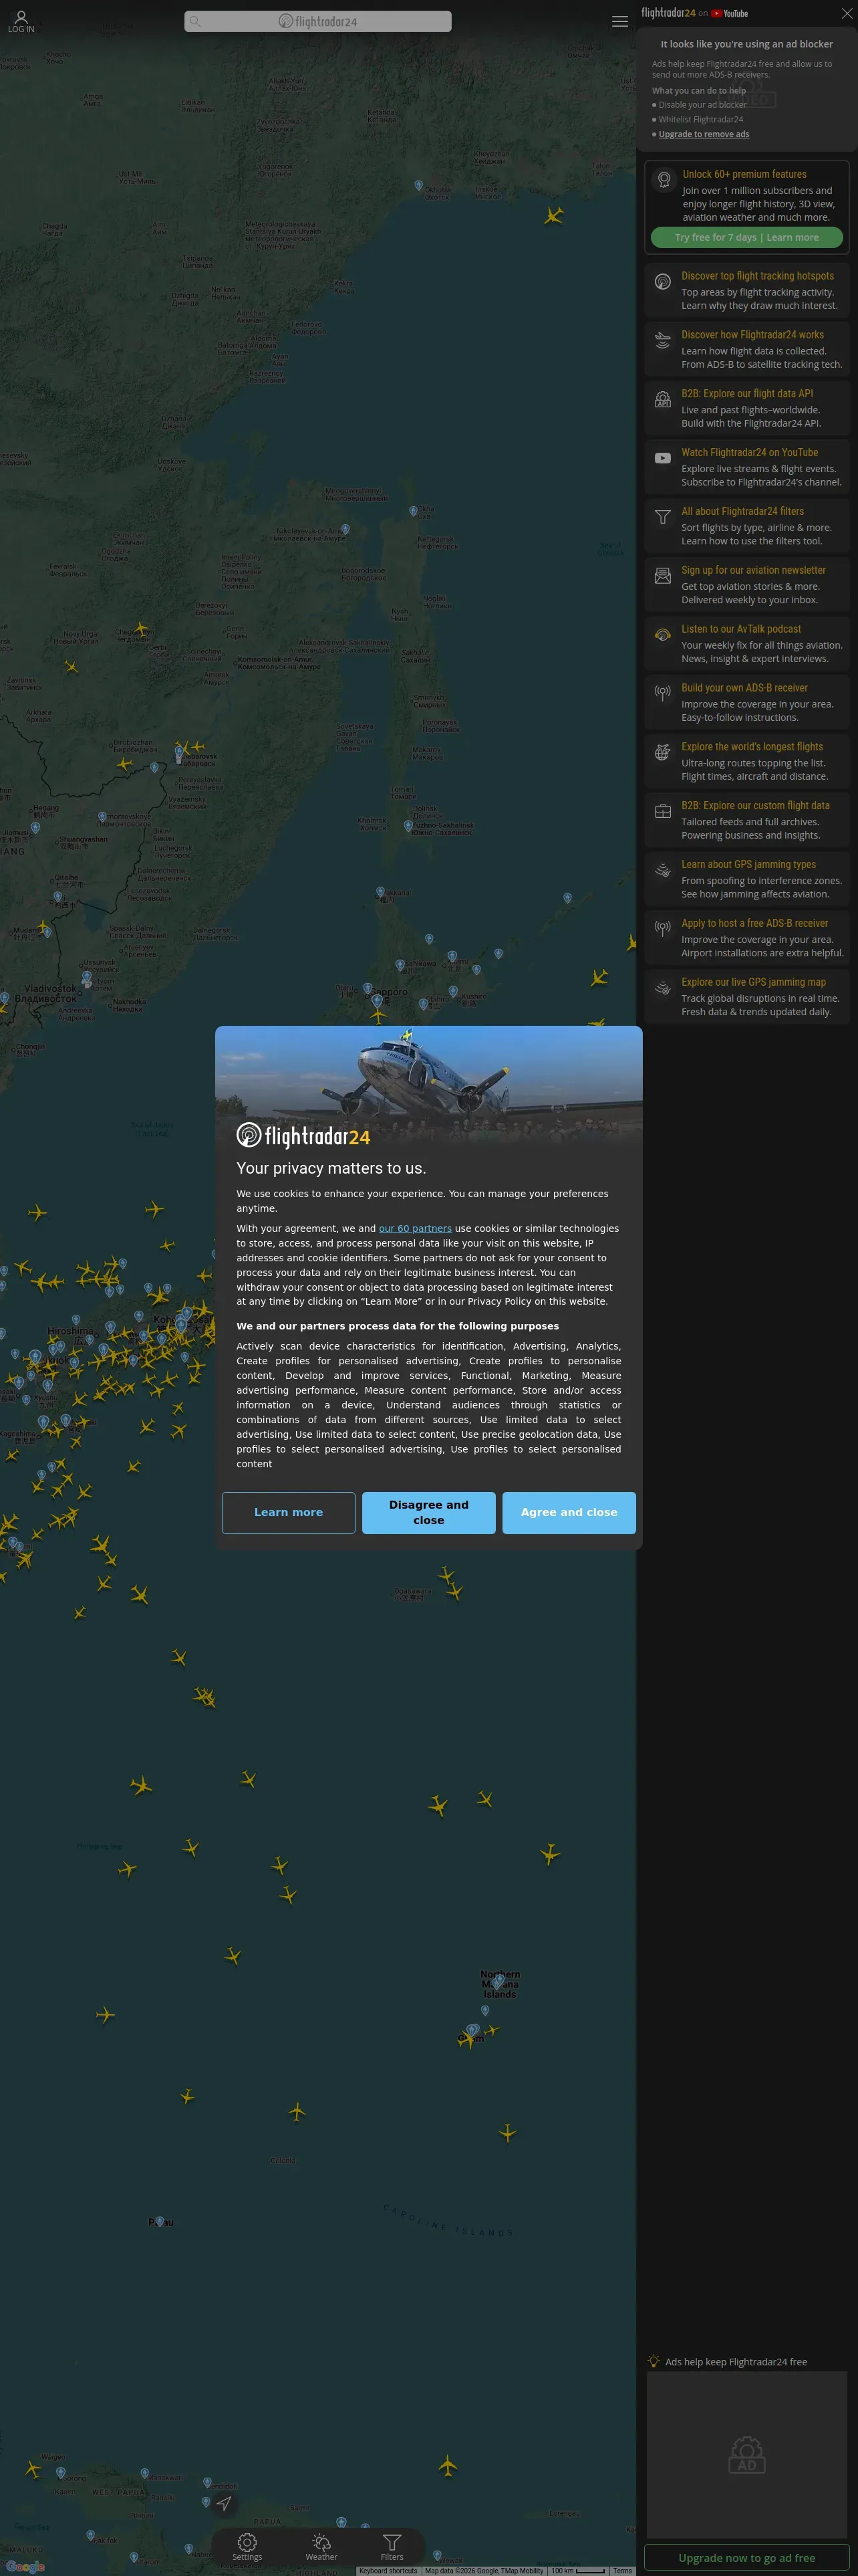Viewport: 858px width, 2576px height.
Task: Close the side panel with the X
Action: coord(846,14)
